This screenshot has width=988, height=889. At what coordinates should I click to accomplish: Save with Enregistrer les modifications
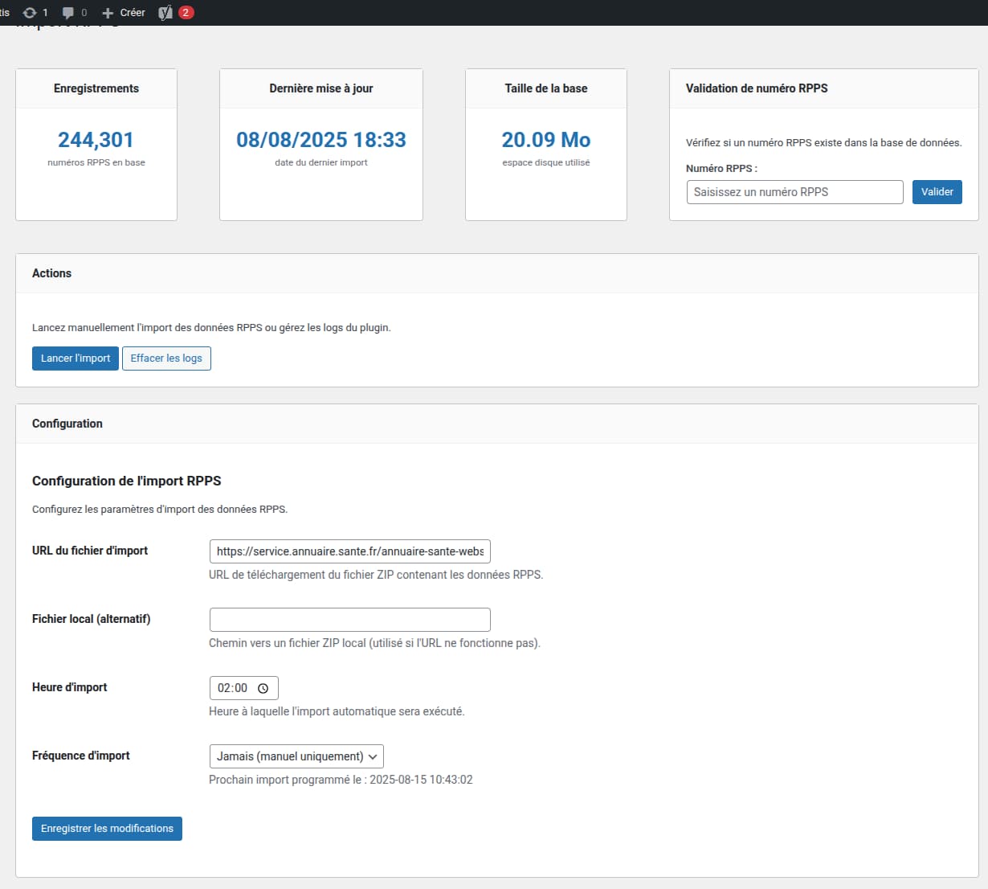tap(107, 829)
